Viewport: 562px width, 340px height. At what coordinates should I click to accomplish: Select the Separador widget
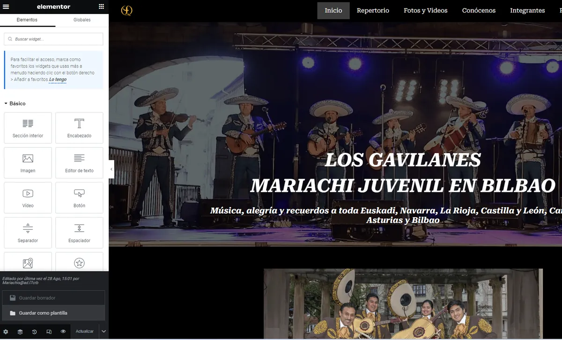[x=28, y=233]
